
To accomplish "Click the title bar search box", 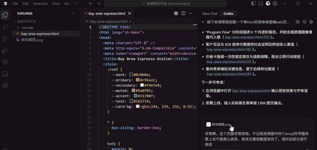I will coord(165,4).
